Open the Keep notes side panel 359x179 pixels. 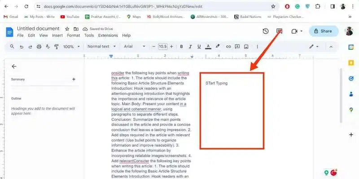pos(351,63)
